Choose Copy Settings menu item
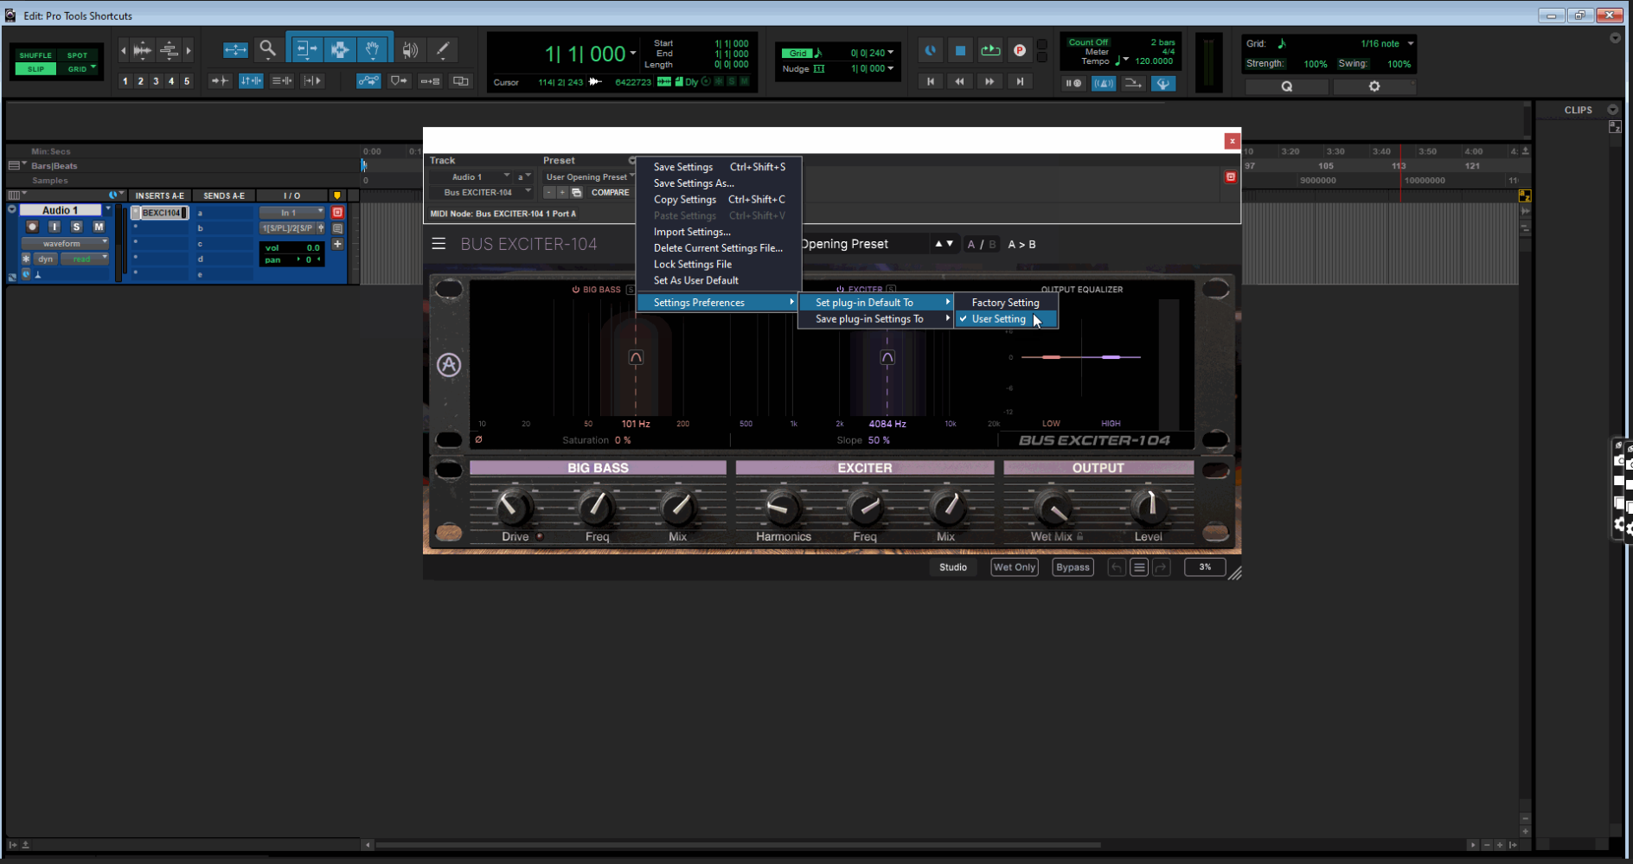1633x864 pixels. tap(685, 200)
